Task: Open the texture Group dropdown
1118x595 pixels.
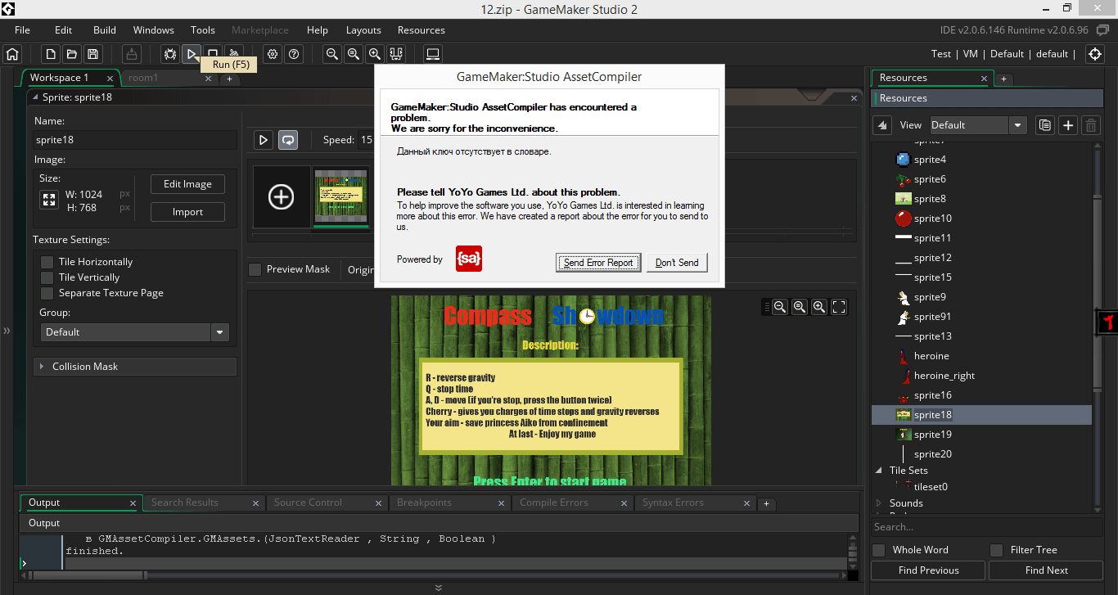Action: tap(134, 332)
